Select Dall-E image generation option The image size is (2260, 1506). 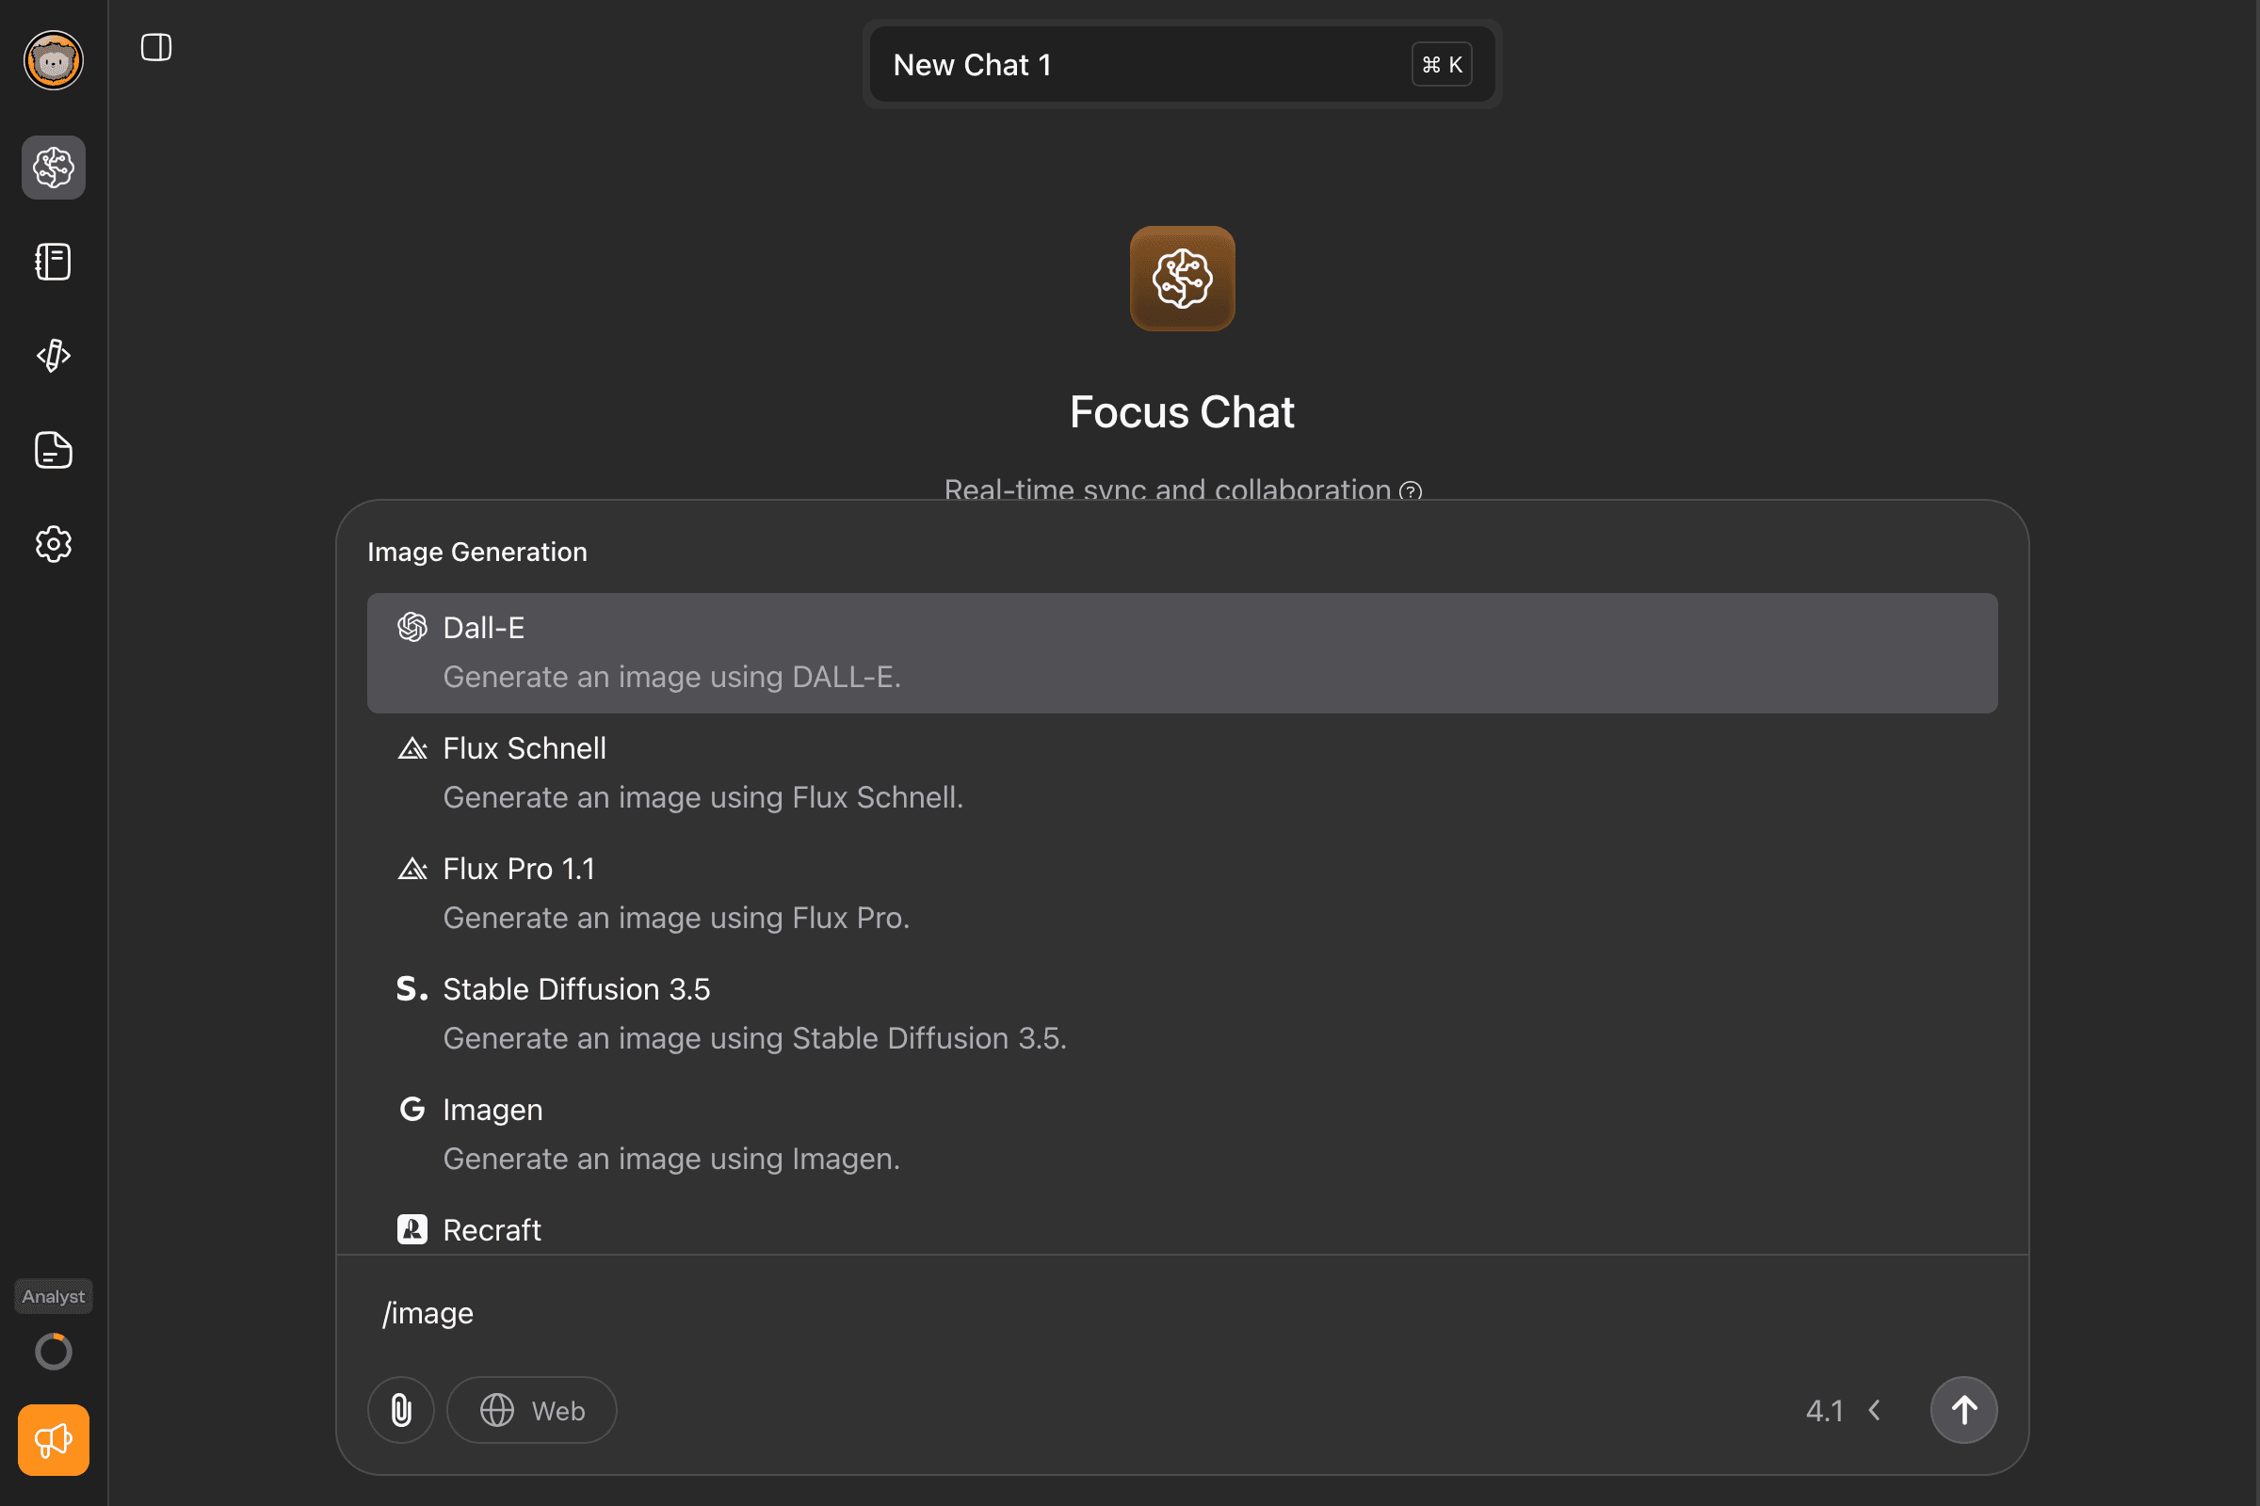click(x=1182, y=653)
